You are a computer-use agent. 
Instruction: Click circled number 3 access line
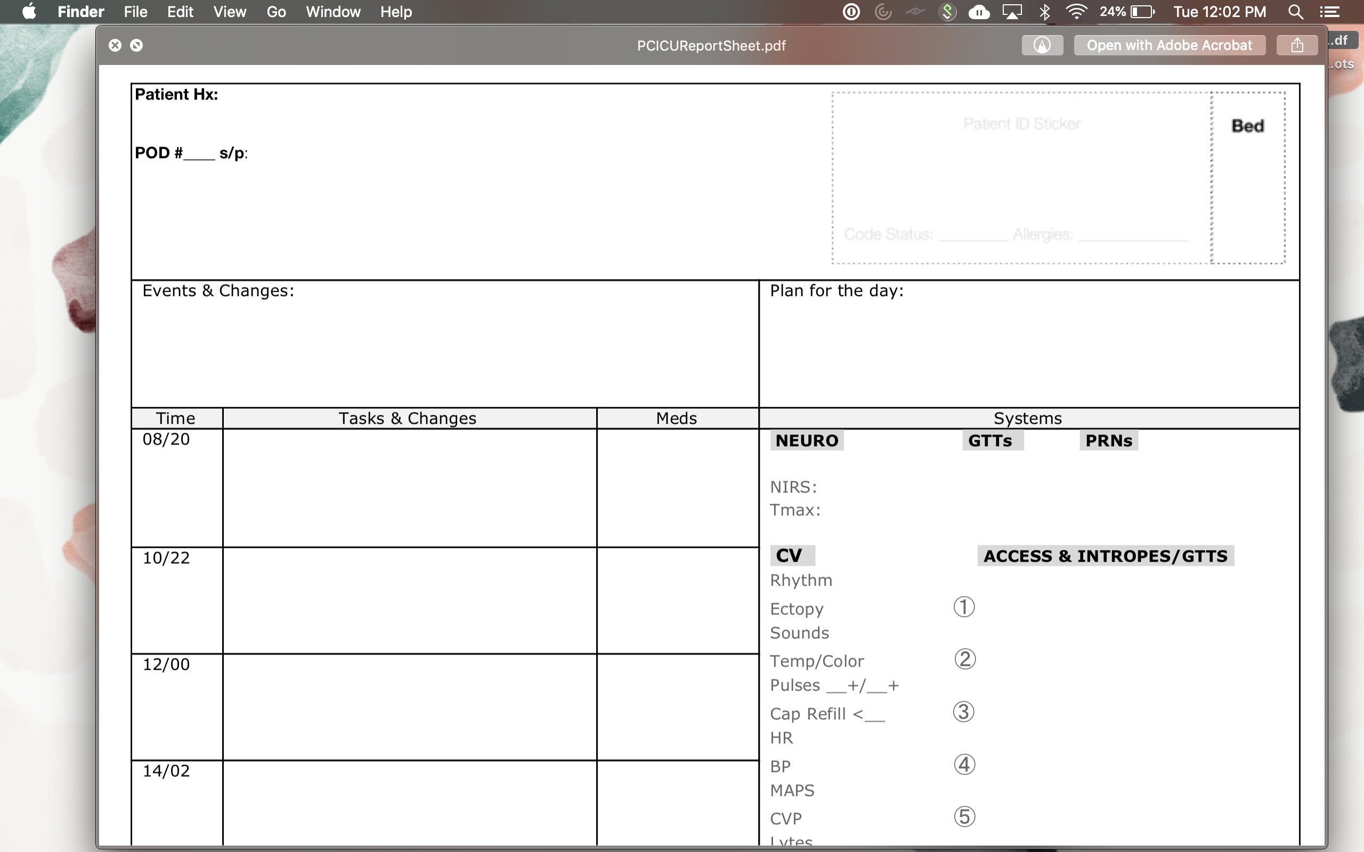click(964, 712)
